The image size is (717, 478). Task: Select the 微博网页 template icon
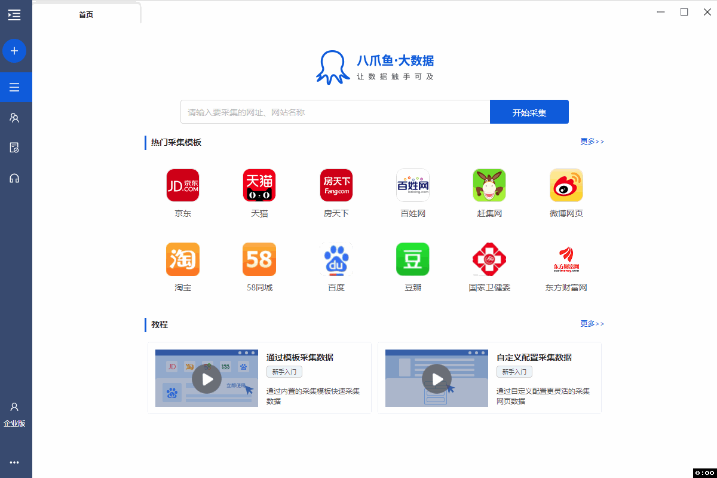566,185
